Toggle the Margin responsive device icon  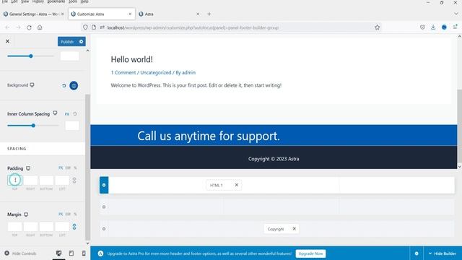click(x=26, y=214)
